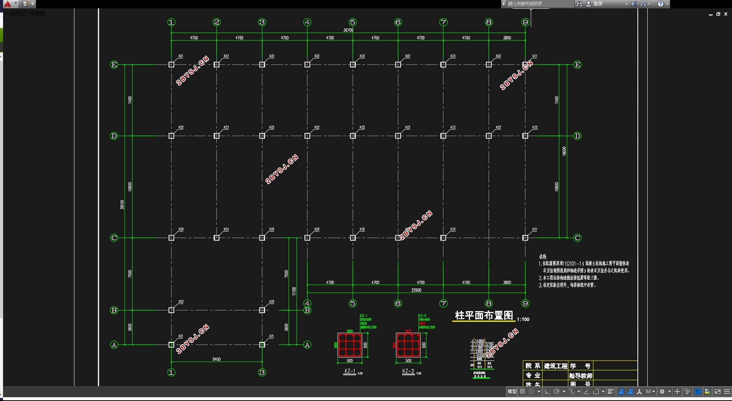Image resolution: width=732 pixels, height=401 pixels.
Task: Open the 1:1 annotation scale dropdown
Action: coord(650,392)
